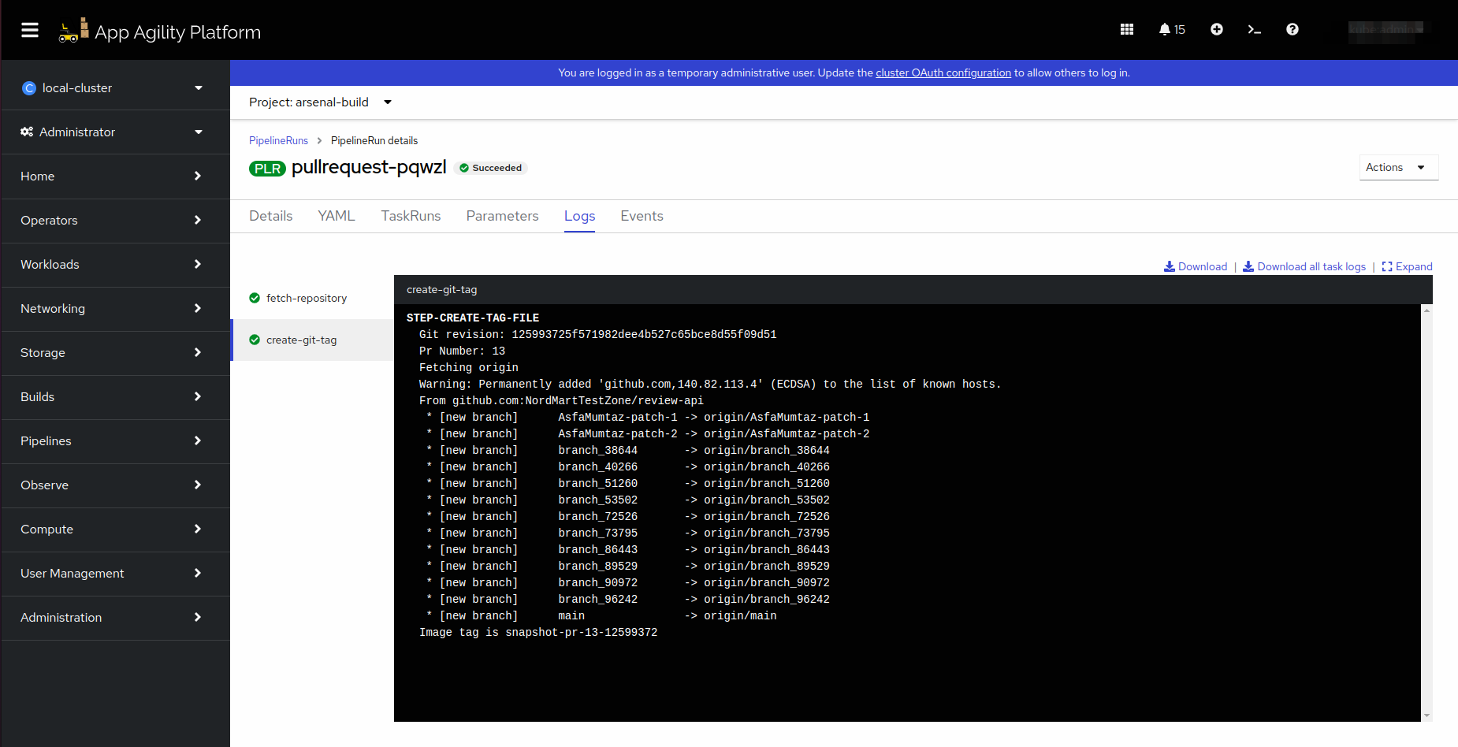Open the hamburger navigation menu icon
The image size is (1458, 747).
[29, 29]
